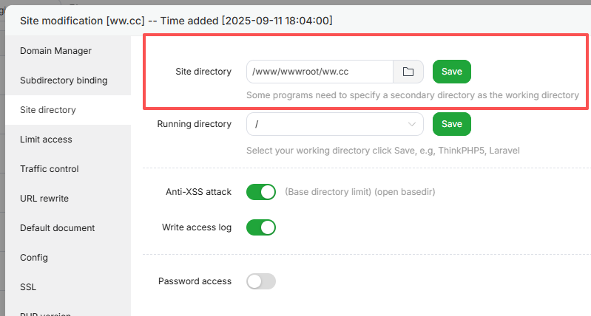Enable the Password access toggle
591x316 pixels.
click(260, 281)
